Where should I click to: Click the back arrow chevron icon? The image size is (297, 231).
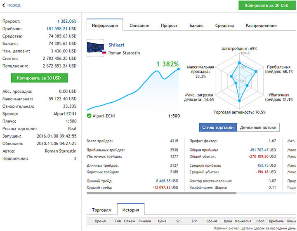coord(4,5)
